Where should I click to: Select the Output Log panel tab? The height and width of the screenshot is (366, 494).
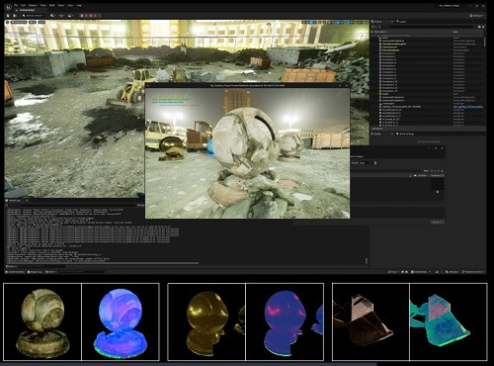pos(14,201)
